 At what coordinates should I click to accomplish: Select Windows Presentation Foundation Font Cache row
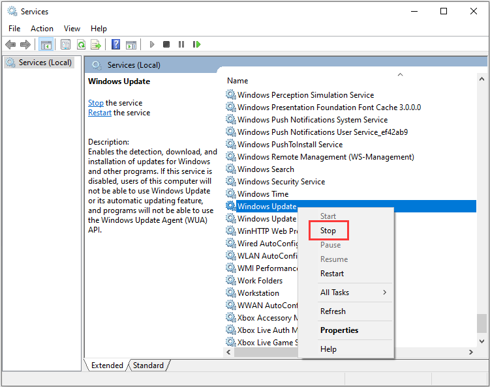[329, 107]
